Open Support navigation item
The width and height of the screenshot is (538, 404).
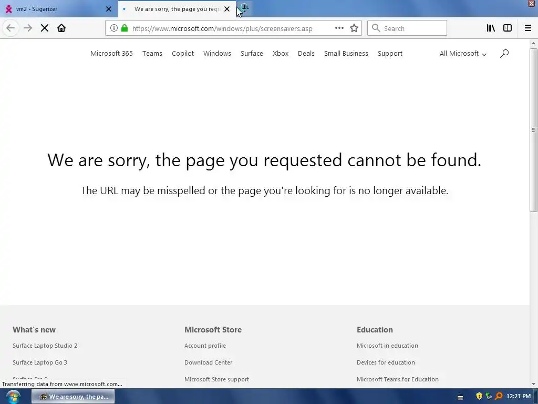pyautogui.click(x=390, y=54)
